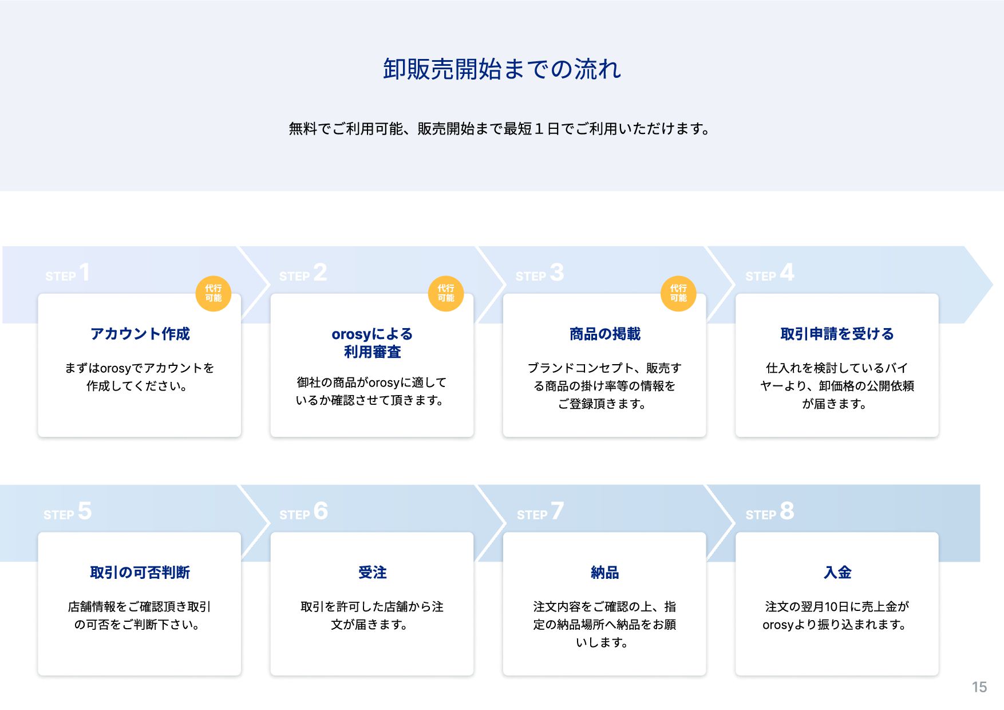Click the 取引申請を受ける heading
This screenshot has height=710, width=1004.
[x=837, y=334]
